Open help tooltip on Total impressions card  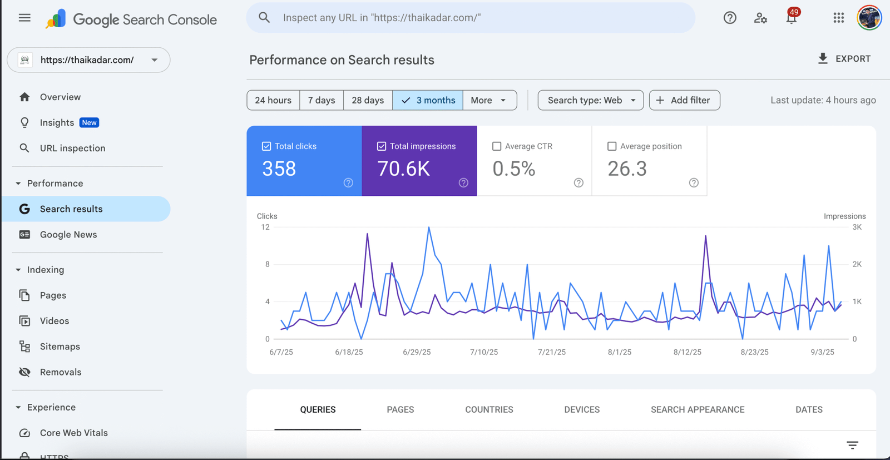tap(463, 182)
